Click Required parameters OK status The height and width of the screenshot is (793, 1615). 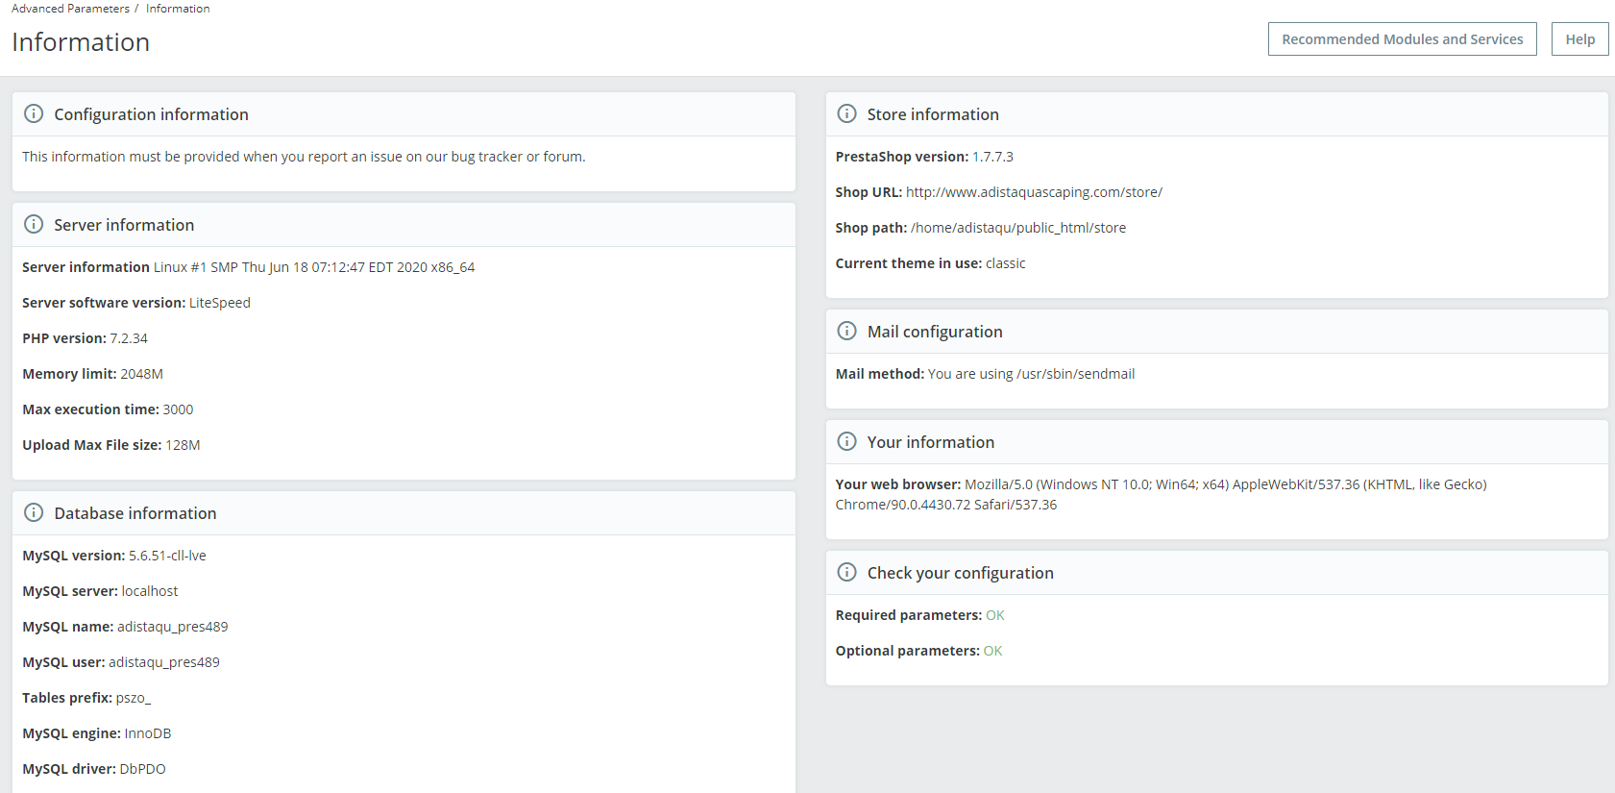click(994, 615)
